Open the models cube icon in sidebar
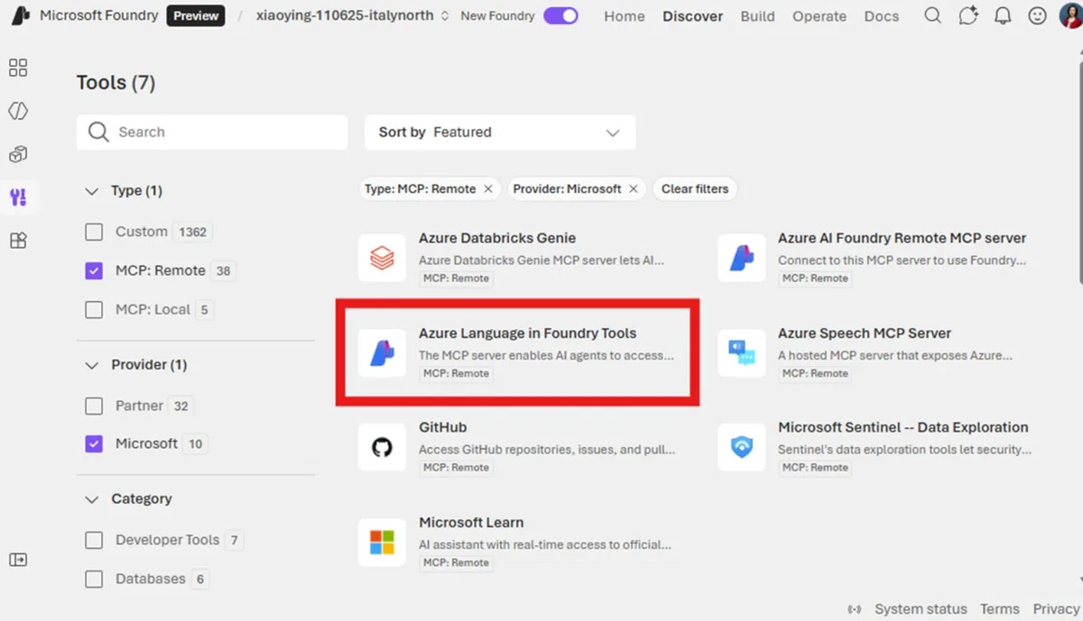The width and height of the screenshot is (1083, 621). pos(18,154)
